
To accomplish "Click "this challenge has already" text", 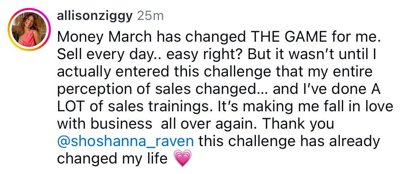I will point(289,141).
